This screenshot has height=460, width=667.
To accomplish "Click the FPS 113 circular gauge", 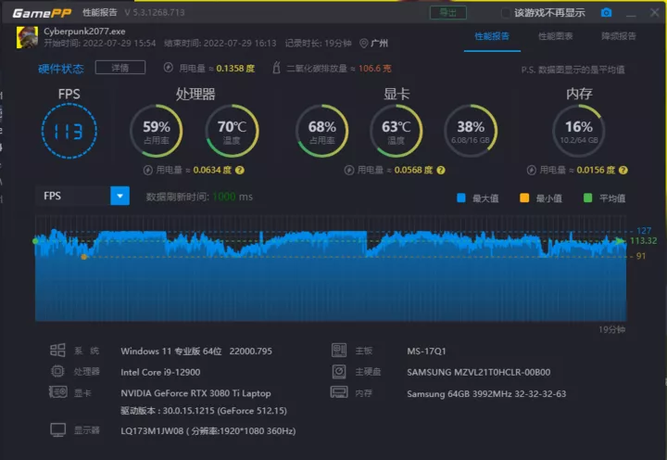I will pyautogui.click(x=69, y=131).
